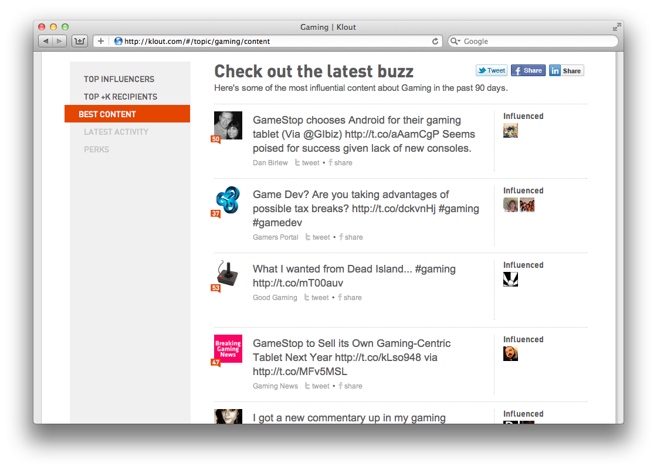The width and height of the screenshot is (657, 470).
Task: Click the add bookmark plus button
Action: [x=100, y=41]
